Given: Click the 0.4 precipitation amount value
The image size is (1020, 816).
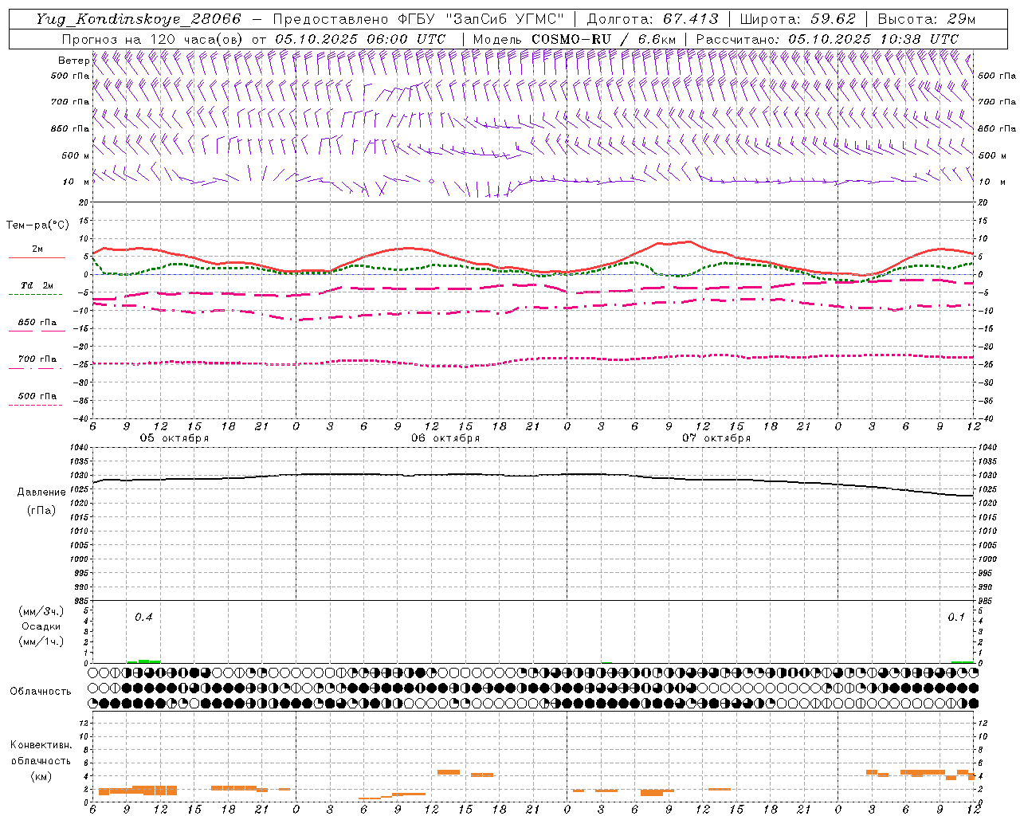Looking at the screenshot, I should (143, 618).
